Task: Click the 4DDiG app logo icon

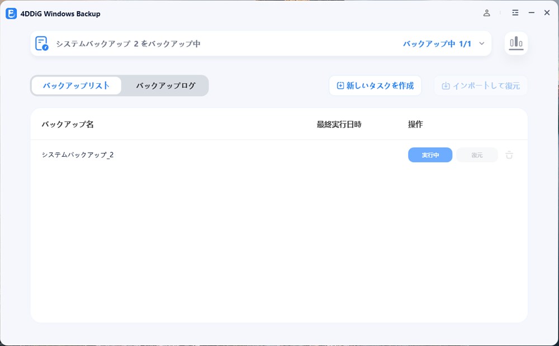Action: pyautogui.click(x=11, y=13)
